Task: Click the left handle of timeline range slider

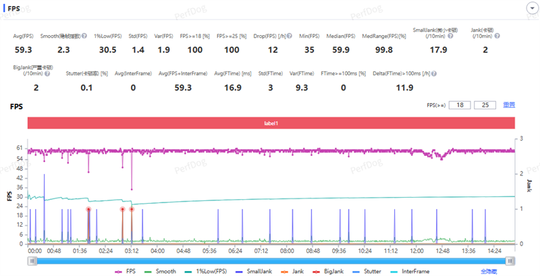Action: [30, 259]
